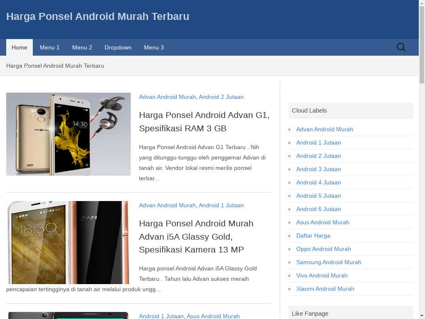Open Android 2 Jutaan cloud label
The width and height of the screenshot is (425, 319).
[318, 156]
